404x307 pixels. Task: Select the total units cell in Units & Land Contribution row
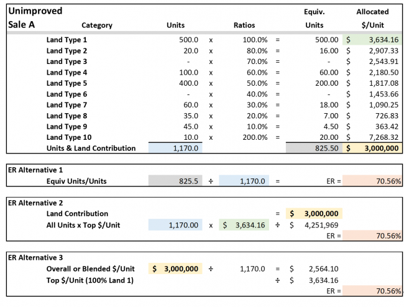click(x=175, y=149)
